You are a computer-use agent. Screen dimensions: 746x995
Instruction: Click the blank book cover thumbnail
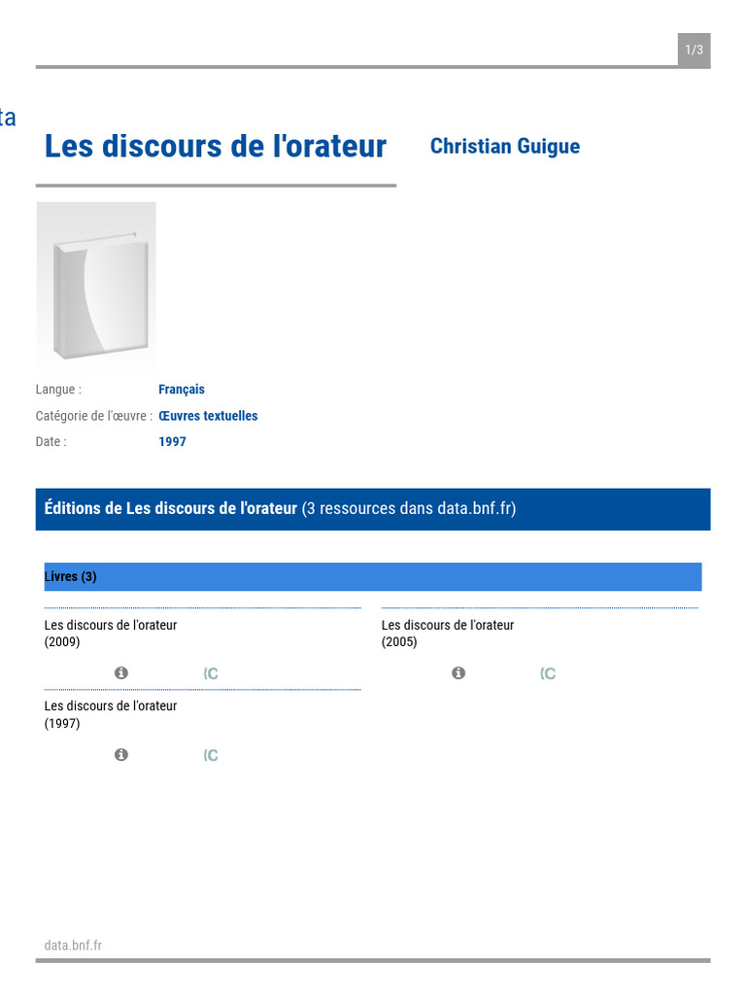tap(96, 287)
